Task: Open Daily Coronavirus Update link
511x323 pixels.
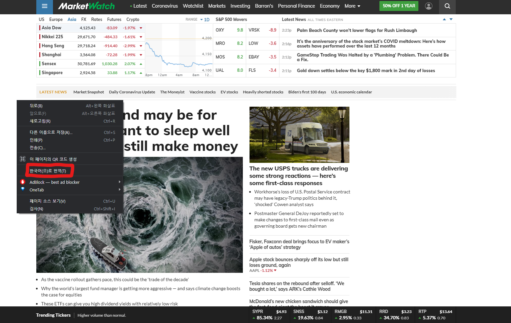Action: pyautogui.click(x=132, y=92)
